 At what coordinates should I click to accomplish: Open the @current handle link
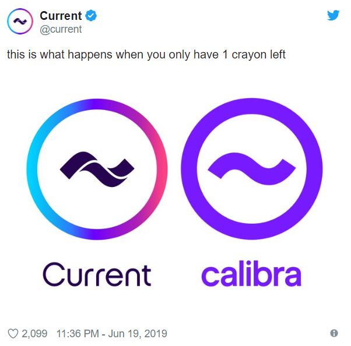point(61,29)
